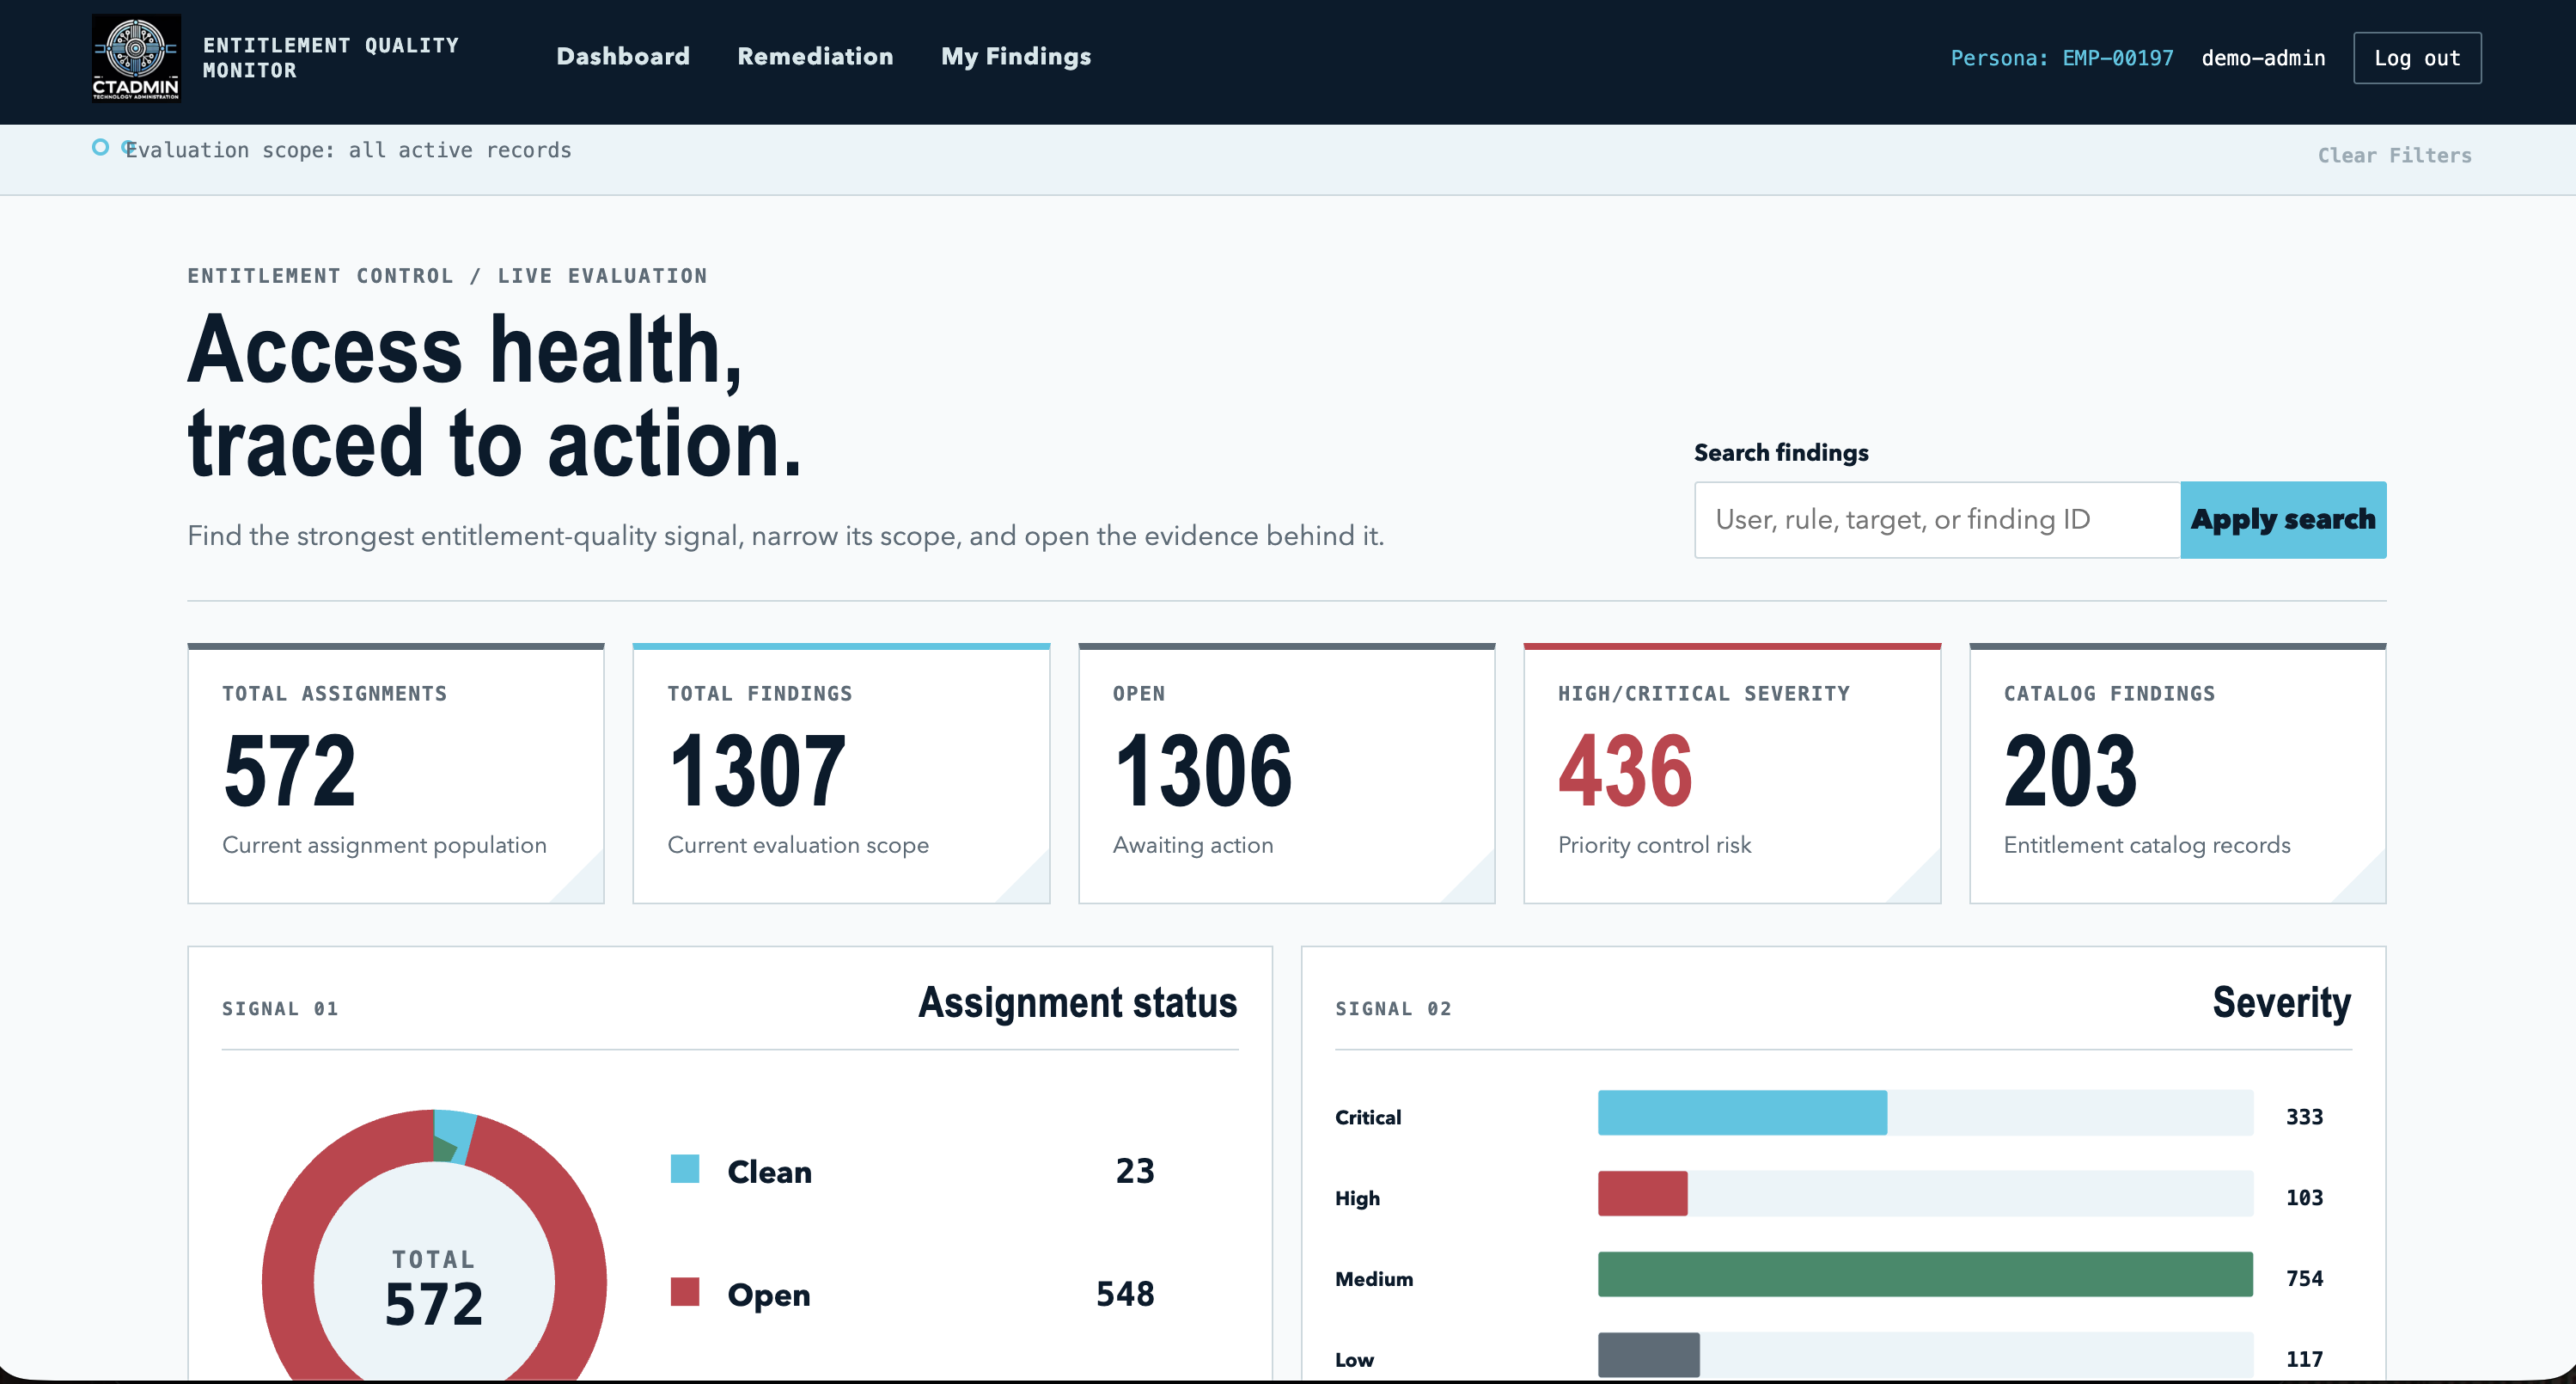
Task: Click the CTADMIN logo icon
Action: pos(136,58)
